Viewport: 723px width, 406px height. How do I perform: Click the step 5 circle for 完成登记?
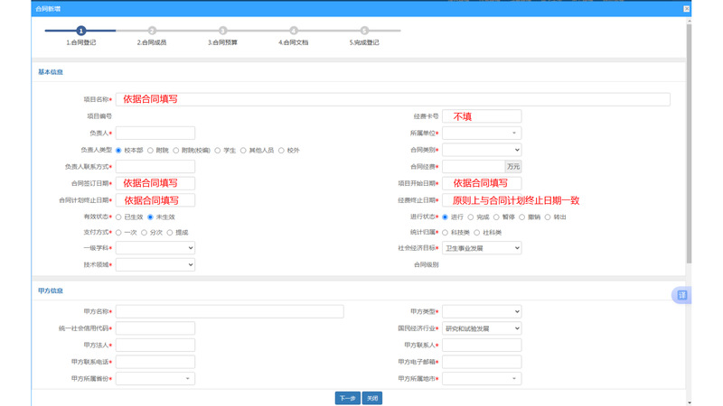tap(364, 31)
